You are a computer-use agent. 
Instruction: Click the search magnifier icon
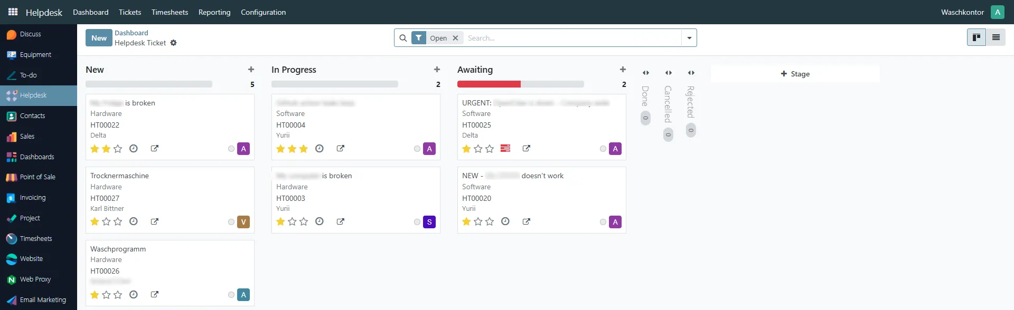point(403,38)
